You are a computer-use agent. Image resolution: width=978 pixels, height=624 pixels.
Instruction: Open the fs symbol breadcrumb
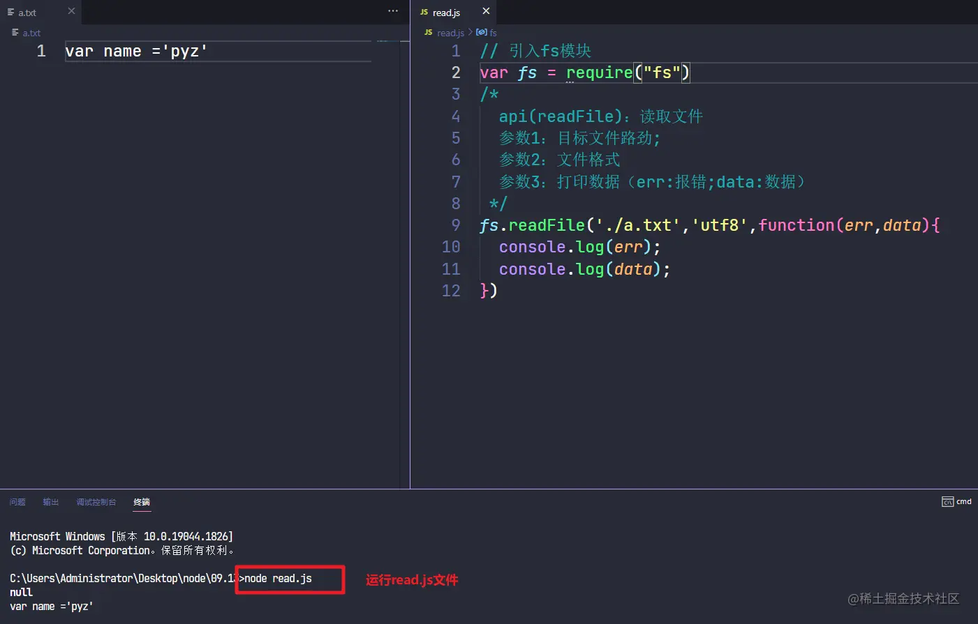(493, 33)
